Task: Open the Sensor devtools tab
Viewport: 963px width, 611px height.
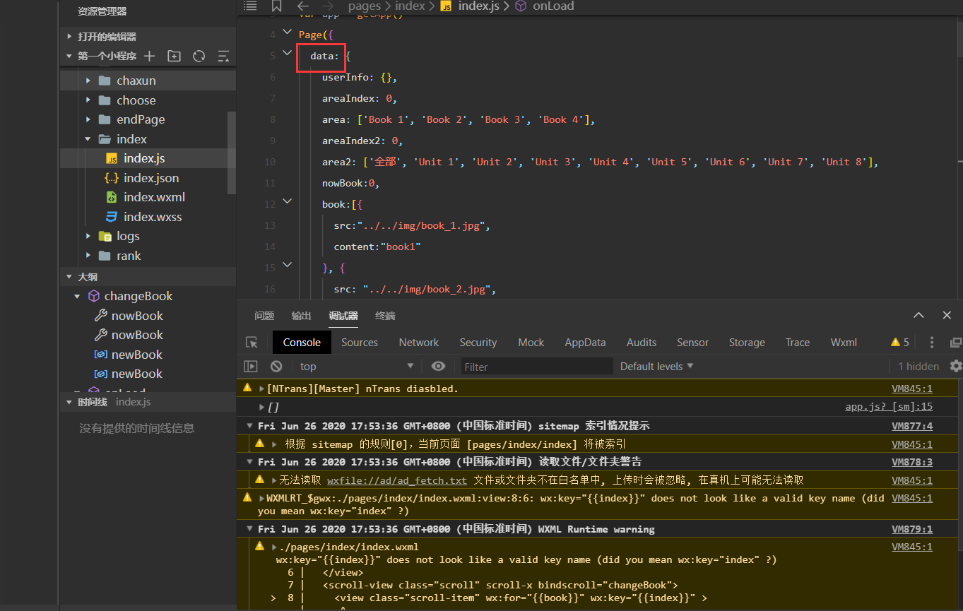Action: [692, 343]
